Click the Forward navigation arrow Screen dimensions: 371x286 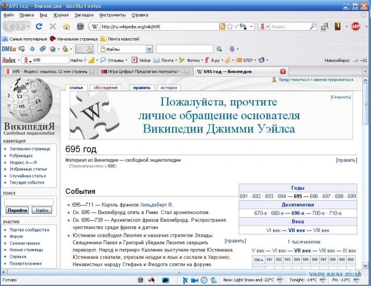pyautogui.click(x=21, y=27)
